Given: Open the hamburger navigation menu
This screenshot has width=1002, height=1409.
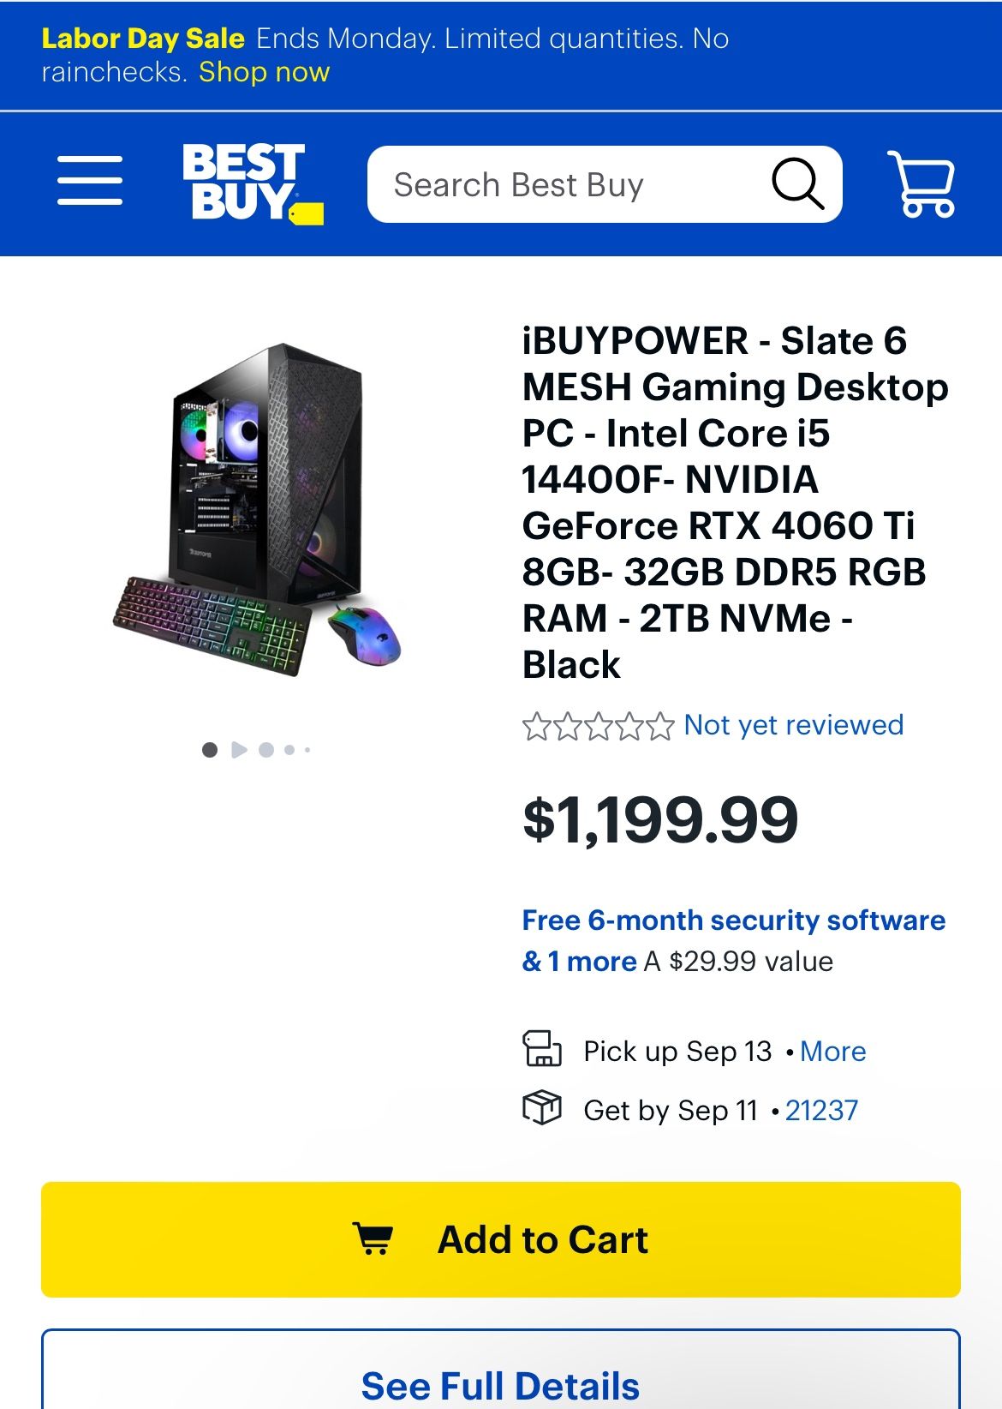Looking at the screenshot, I should click(x=90, y=181).
